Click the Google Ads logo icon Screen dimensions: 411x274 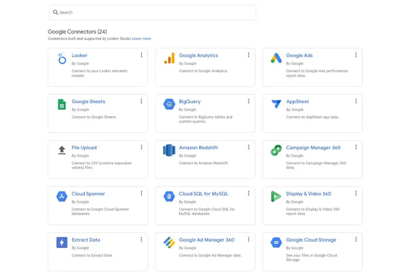276,58
